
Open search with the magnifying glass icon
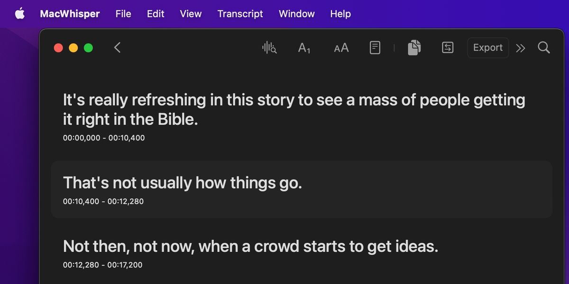point(543,47)
